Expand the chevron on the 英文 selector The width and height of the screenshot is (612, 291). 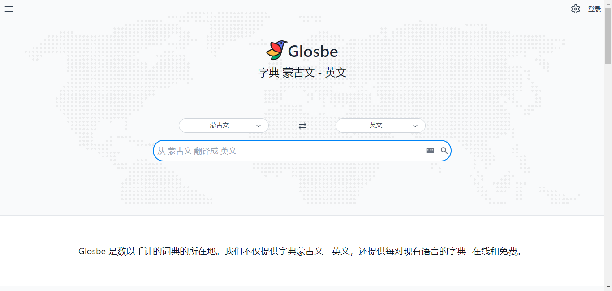[415, 126]
